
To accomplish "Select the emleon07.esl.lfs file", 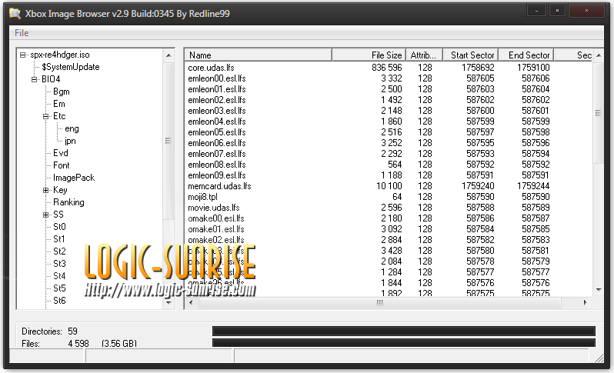I will (217, 154).
